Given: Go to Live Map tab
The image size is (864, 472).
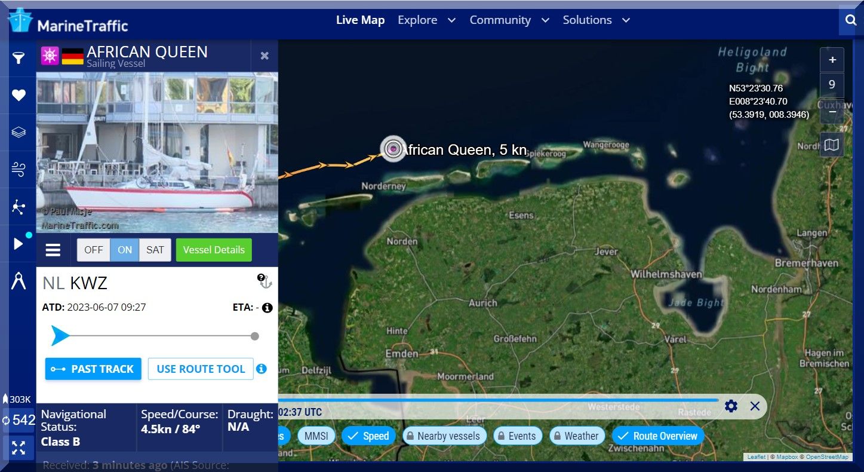Looking at the screenshot, I should pos(360,20).
